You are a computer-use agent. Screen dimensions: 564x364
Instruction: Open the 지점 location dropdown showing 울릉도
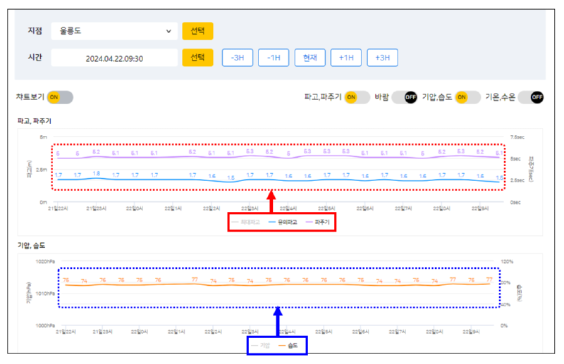(x=114, y=31)
